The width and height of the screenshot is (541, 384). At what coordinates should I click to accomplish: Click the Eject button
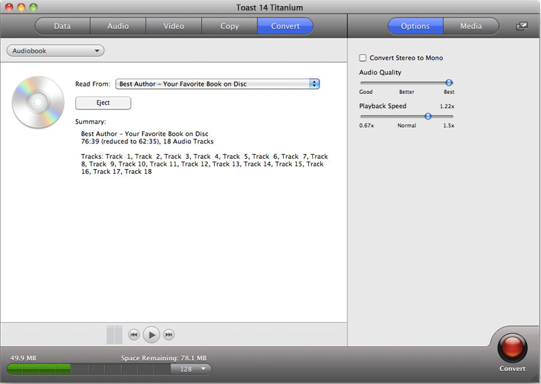103,103
